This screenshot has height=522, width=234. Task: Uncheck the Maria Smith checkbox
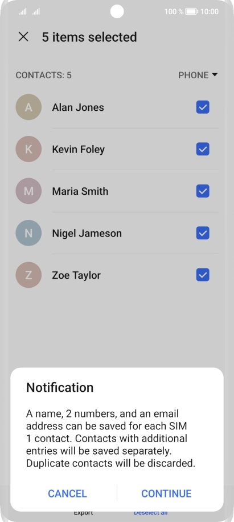[x=203, y=191]
